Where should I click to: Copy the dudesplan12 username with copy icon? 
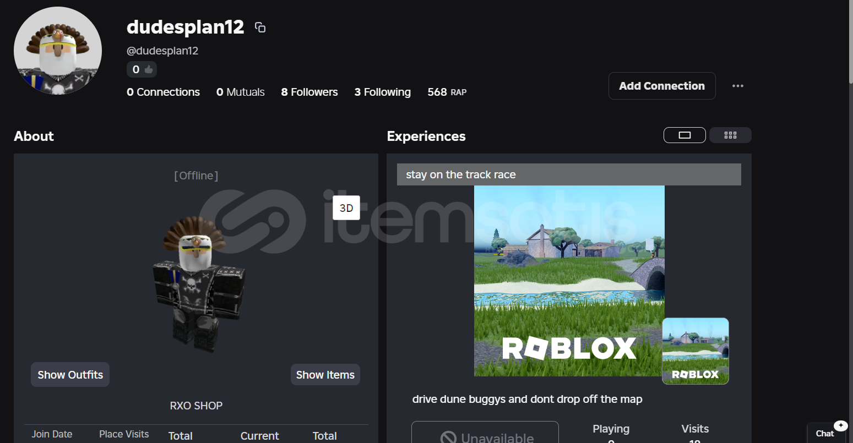(260, 27)
